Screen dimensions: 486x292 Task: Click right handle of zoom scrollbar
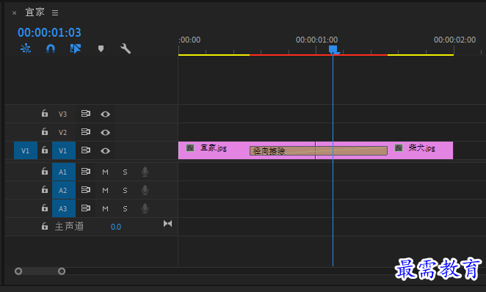pyautogui.click(x=62, y=271)
